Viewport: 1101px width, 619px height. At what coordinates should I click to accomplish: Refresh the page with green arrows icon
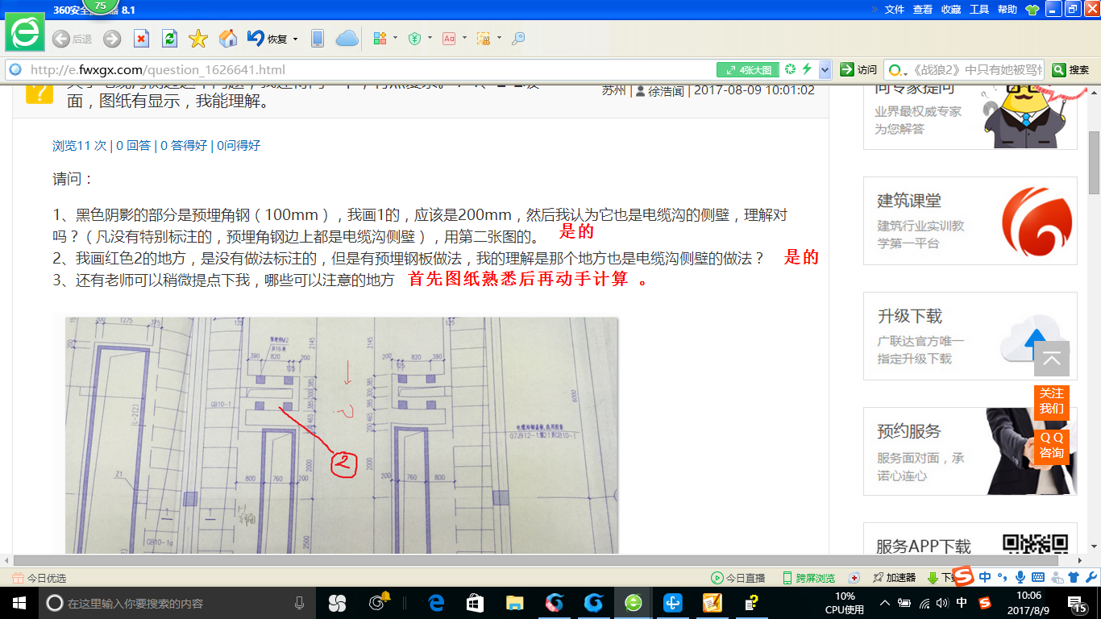169,39
